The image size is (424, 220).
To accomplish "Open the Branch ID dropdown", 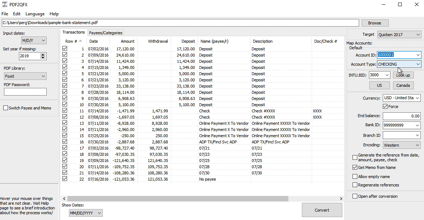I will click(x=417, y=135).
